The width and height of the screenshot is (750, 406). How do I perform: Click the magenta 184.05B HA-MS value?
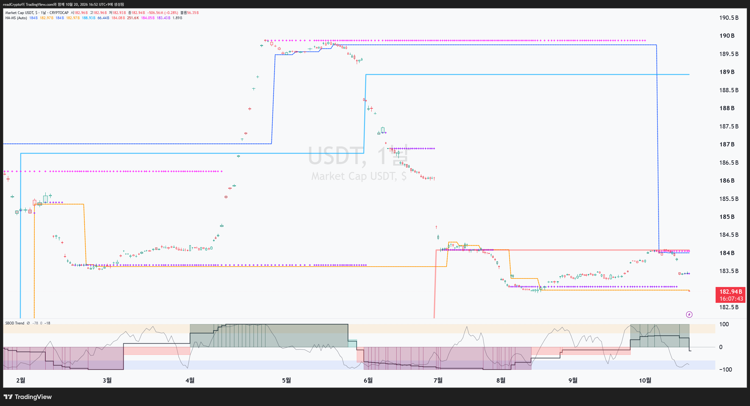point(148,18)
